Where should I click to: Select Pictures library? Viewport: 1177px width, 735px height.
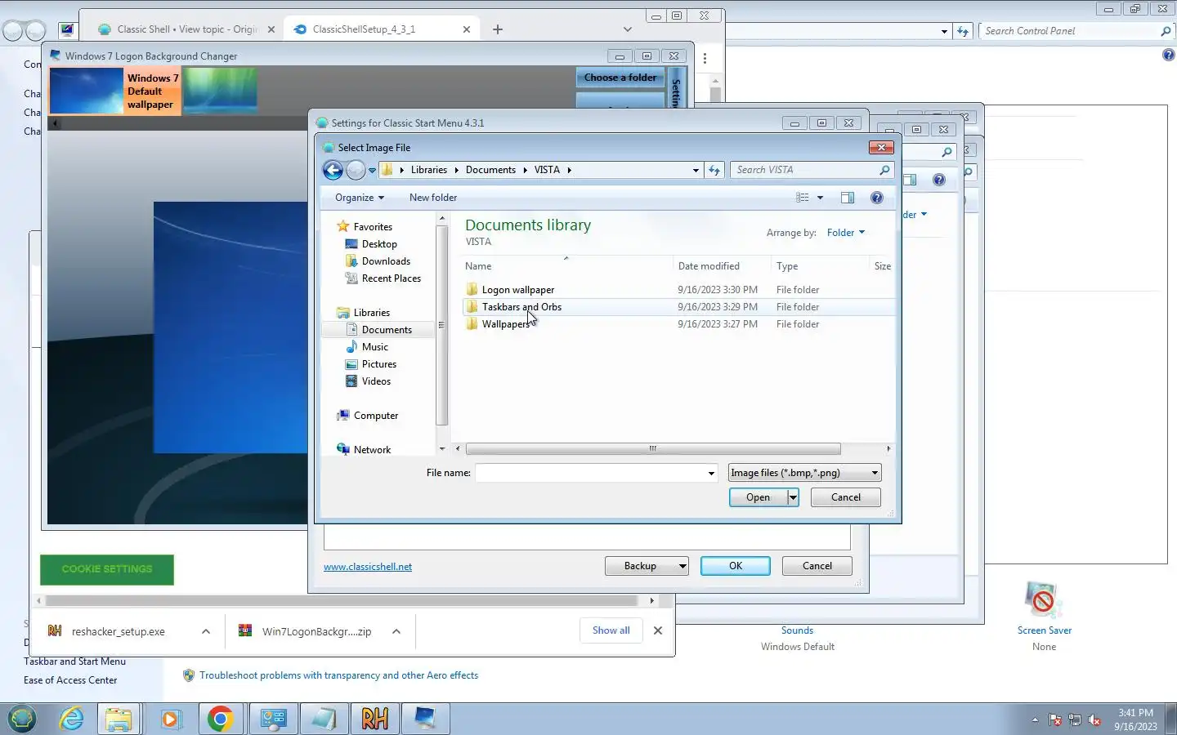[x=379, y=364]
